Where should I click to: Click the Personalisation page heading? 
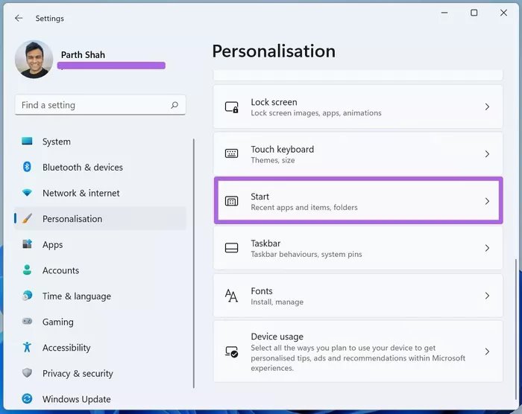click(x=274, y=51)
